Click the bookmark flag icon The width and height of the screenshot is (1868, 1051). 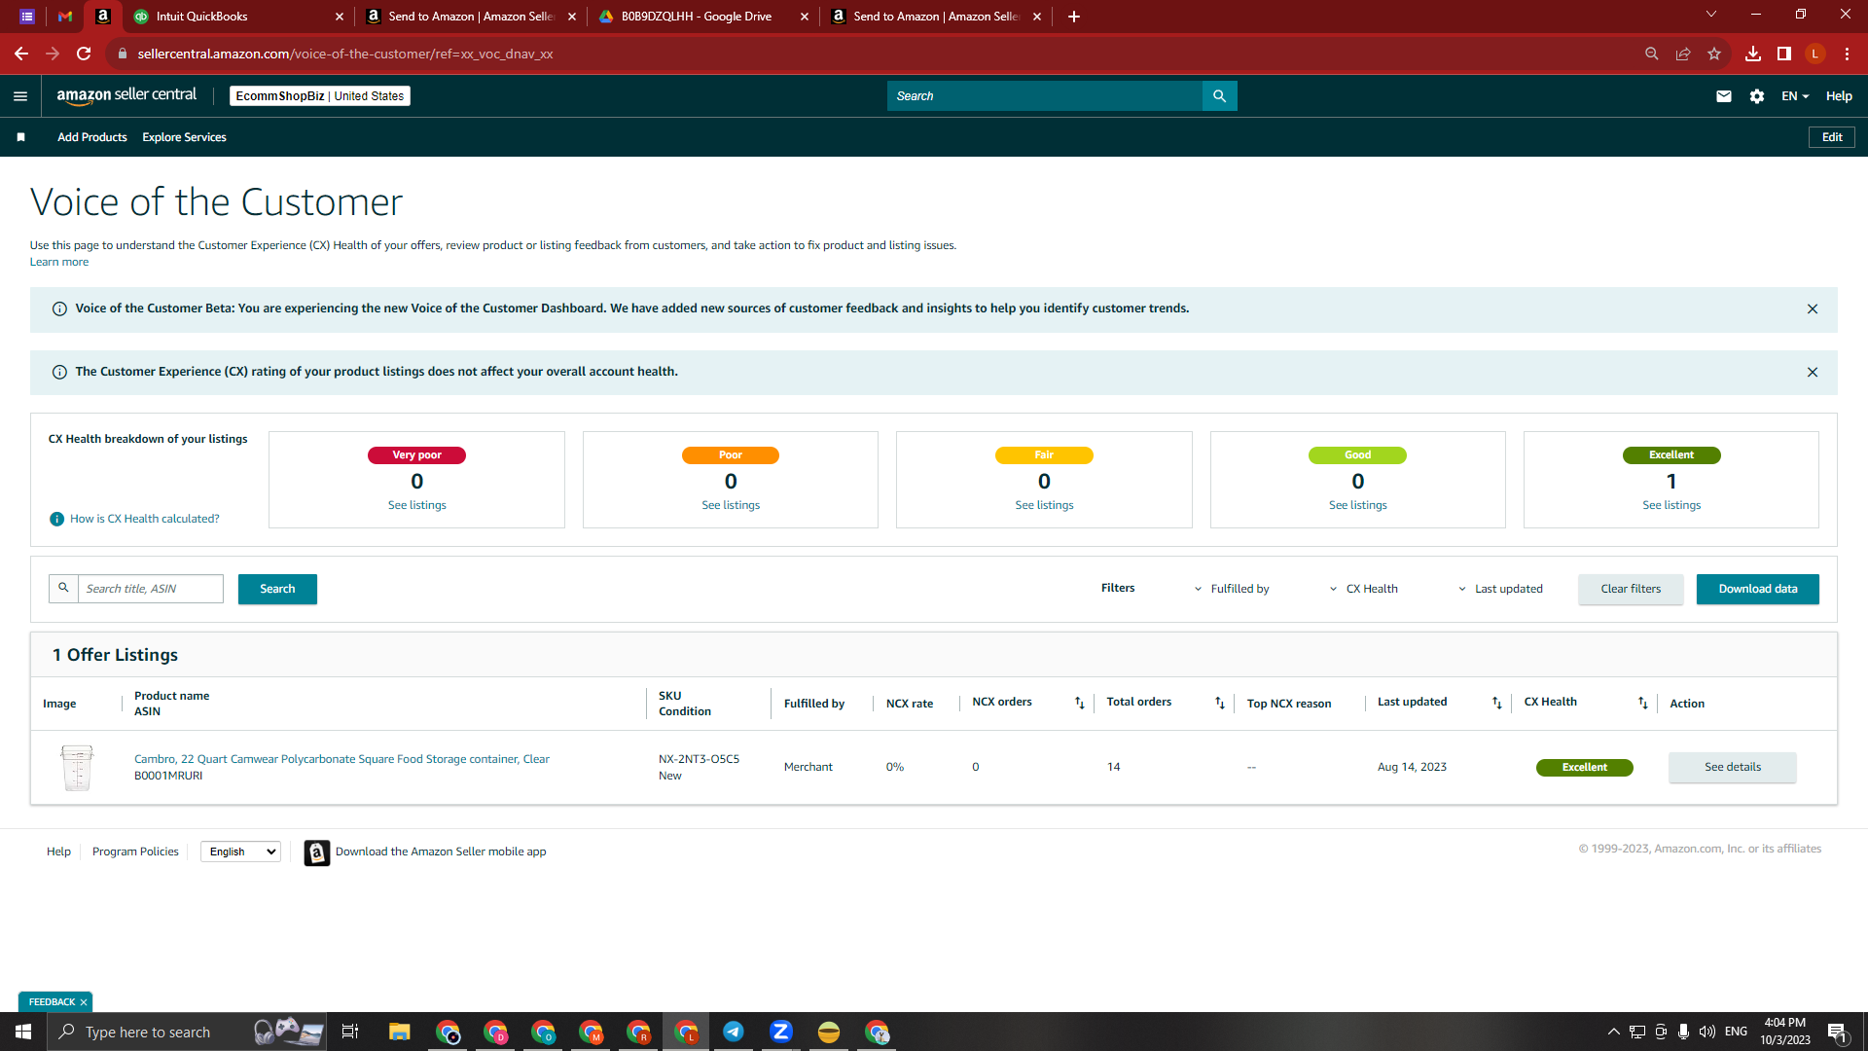click(x=20, y=137)
